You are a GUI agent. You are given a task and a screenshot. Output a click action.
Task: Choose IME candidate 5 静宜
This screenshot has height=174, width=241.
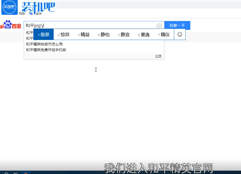pos(124,35)
